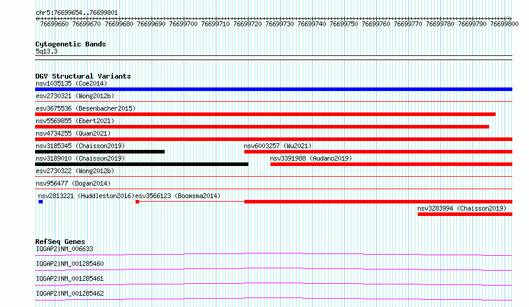
Task: Click the red bar under nsv3283994
Action: 465,214
